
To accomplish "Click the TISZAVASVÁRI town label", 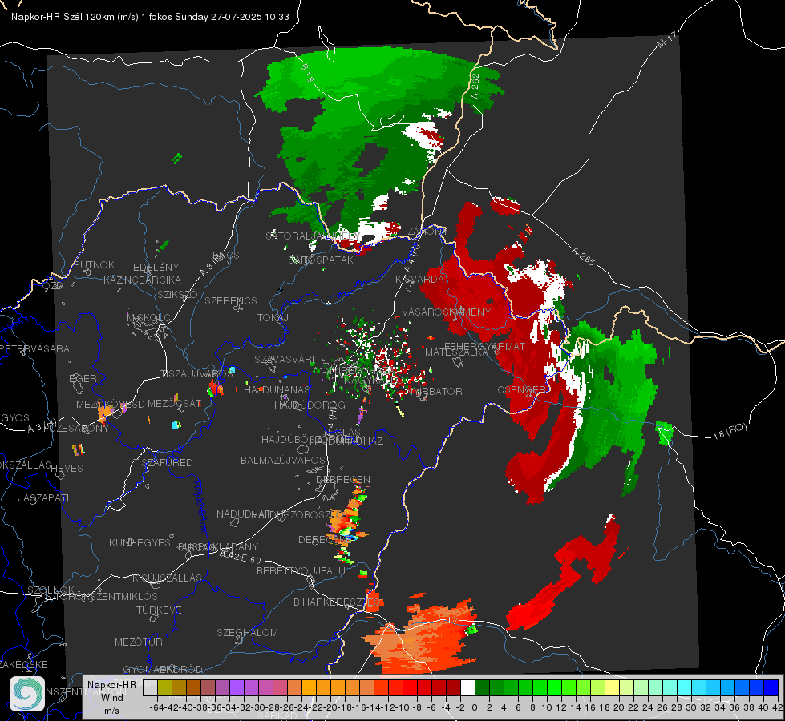I will (281, 360).
